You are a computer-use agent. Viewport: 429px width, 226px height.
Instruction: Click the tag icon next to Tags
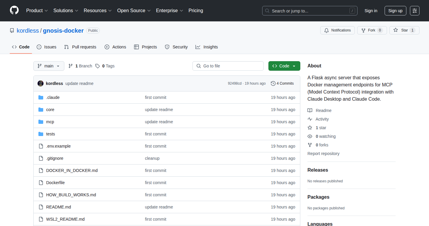coord(97,66)
